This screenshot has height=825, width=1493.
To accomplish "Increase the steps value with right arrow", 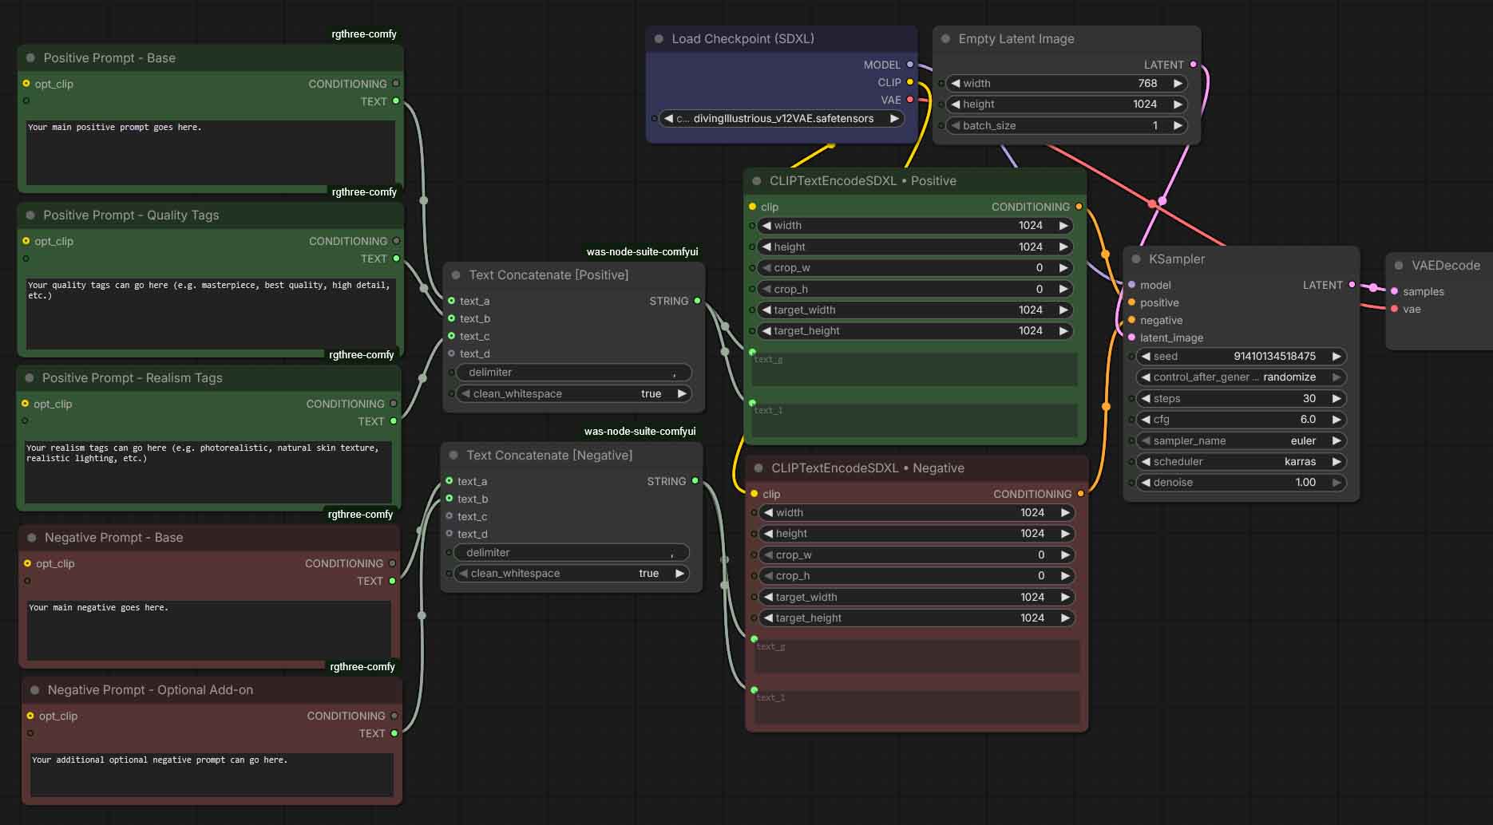I will coord(1336,398).
